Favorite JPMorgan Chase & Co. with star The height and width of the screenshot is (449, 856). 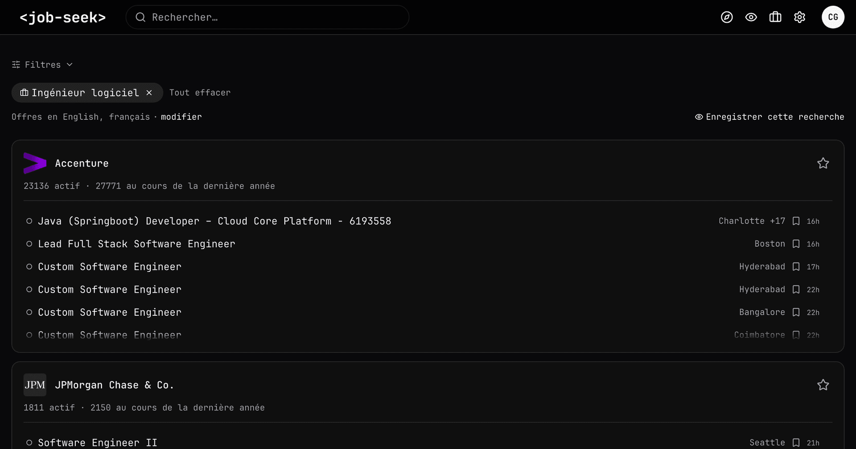point(823,385)
